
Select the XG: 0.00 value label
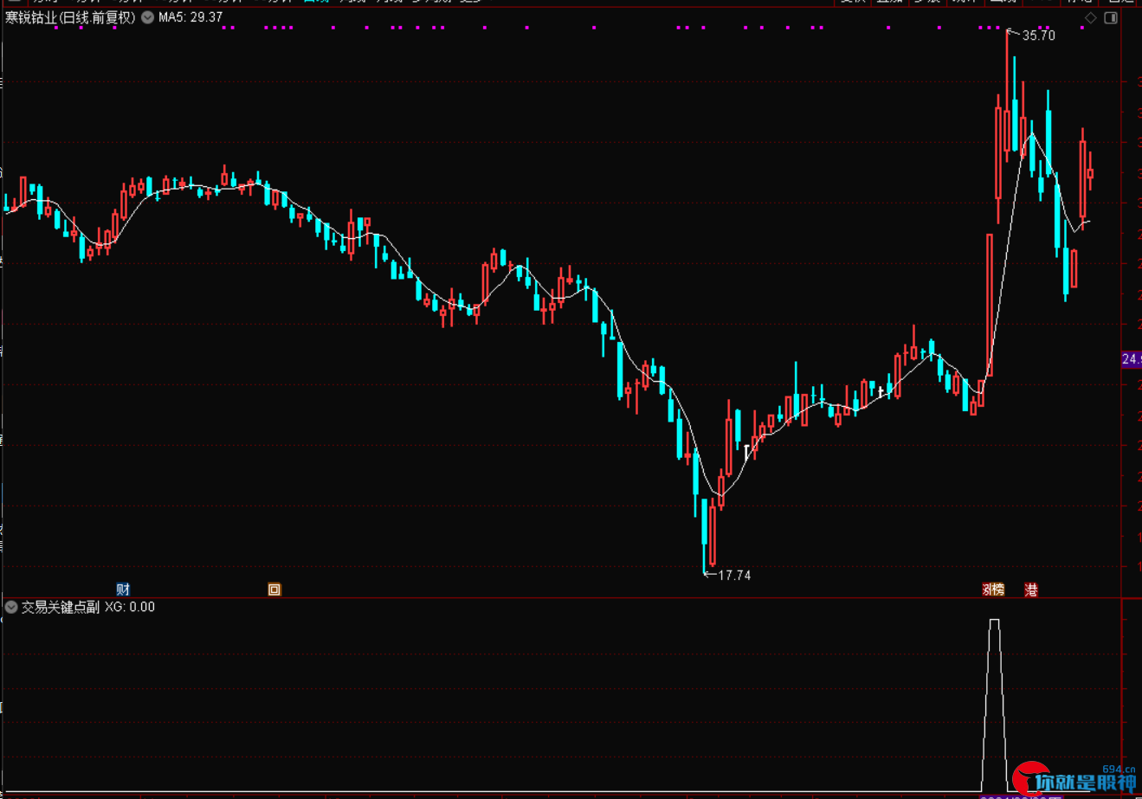130,607
